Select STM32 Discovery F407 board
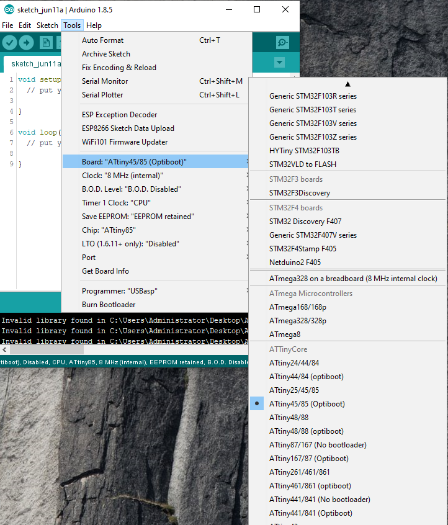The image size is (448, 525). [x=348, y=222]
